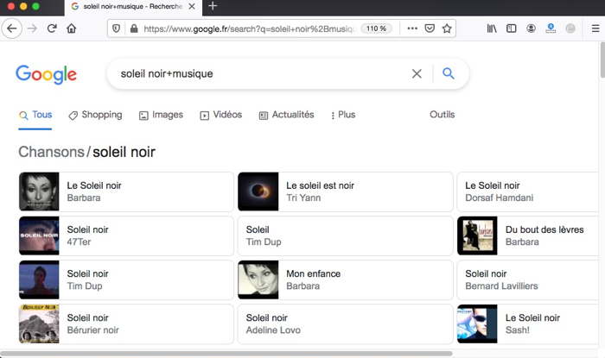
Task: Click the eclipse thumbnail for Tri Yann
Action: 258,192
